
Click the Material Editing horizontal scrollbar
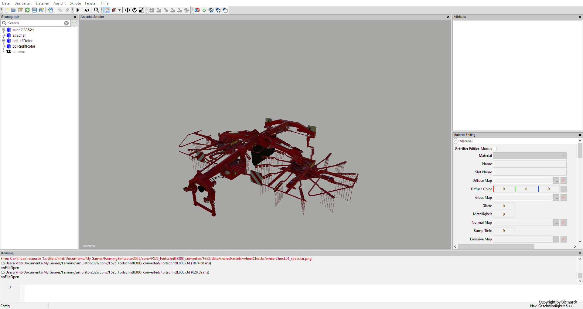[x=496, y=247]
